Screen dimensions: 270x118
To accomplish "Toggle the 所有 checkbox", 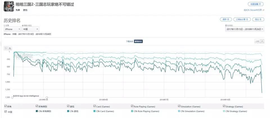I will [x=6, y=106].
